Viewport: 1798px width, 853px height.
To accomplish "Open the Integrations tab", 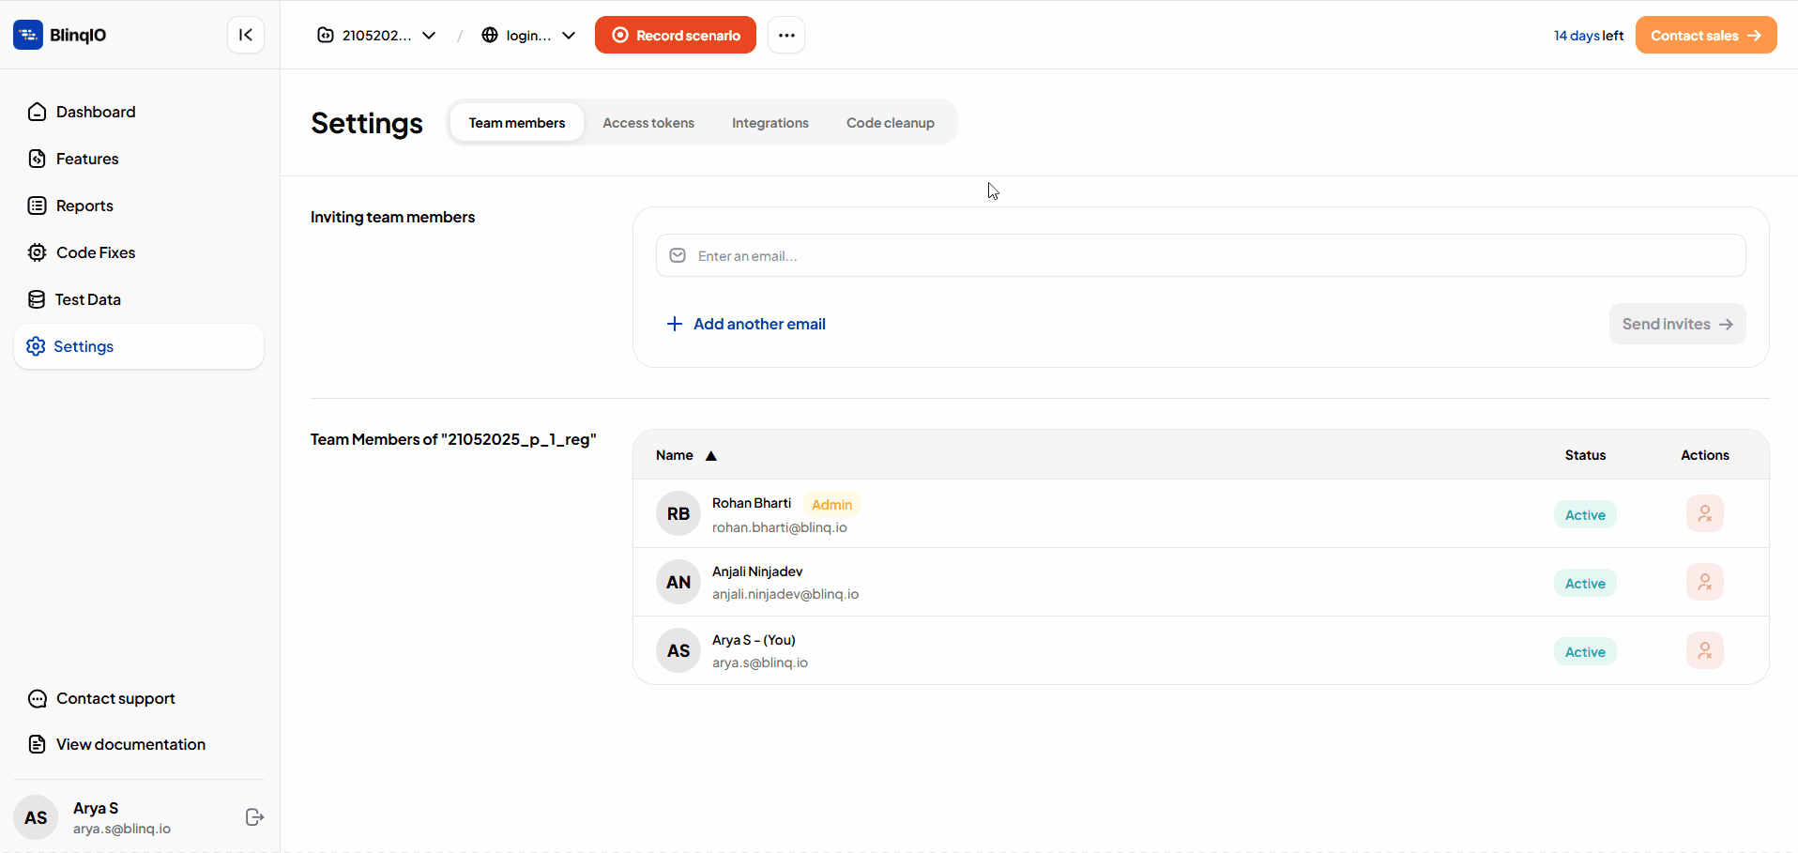I will [x=769, y=123].
